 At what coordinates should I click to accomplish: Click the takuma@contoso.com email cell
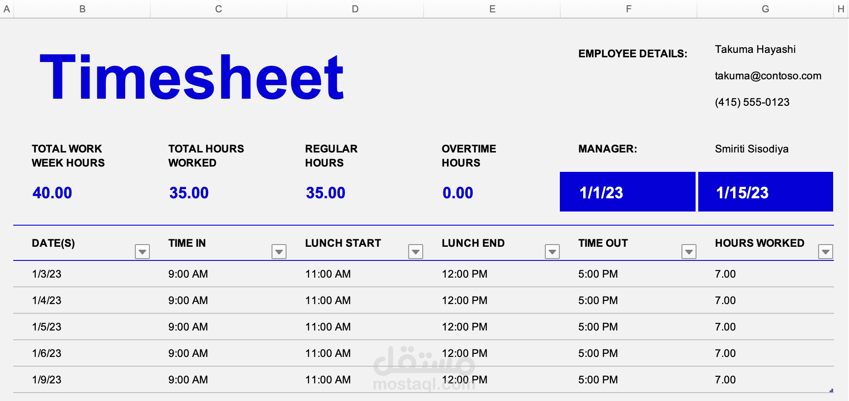tap(768, 76)
